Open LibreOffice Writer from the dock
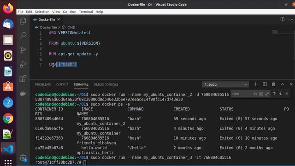The height and width of the screenshot is (166, 295). click(x=8, y=71)
